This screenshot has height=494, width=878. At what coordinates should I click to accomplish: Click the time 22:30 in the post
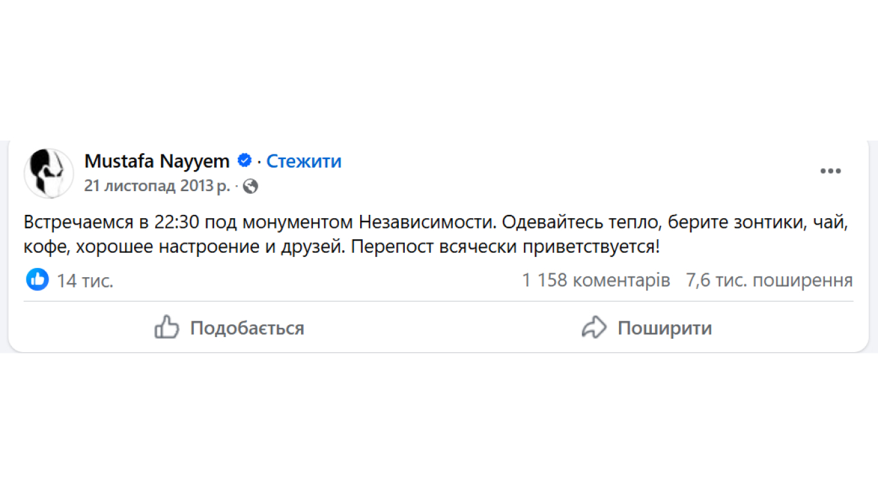177,222
